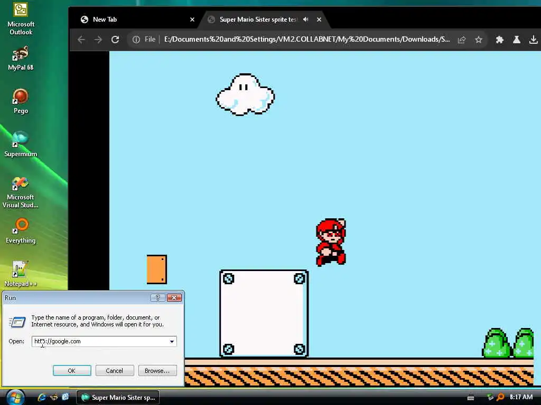Screen dimensions: 541x405
Task: Close the Run dialog with red X
Action: tap(174, 298)
